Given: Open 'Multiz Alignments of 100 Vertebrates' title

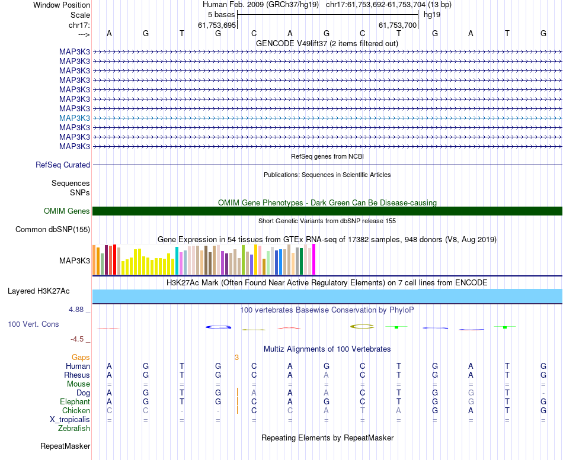Looking at the screenshot, I should (x=327, y=349).
